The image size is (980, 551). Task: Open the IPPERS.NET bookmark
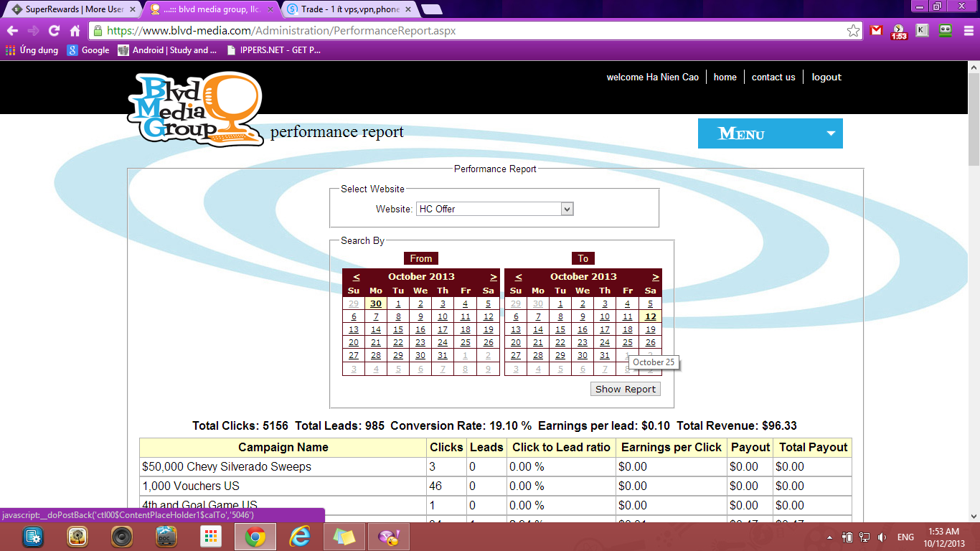273,50
